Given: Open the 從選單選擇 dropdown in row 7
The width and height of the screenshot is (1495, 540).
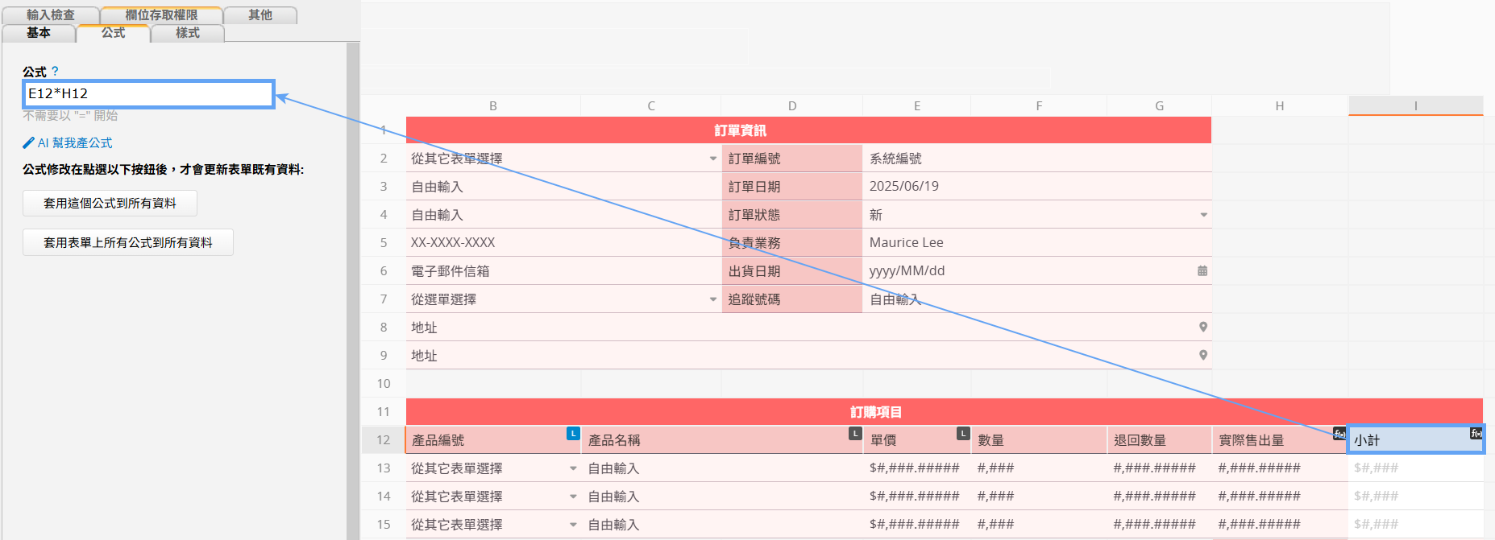Looking at the screenshot, I should [713, 299].
